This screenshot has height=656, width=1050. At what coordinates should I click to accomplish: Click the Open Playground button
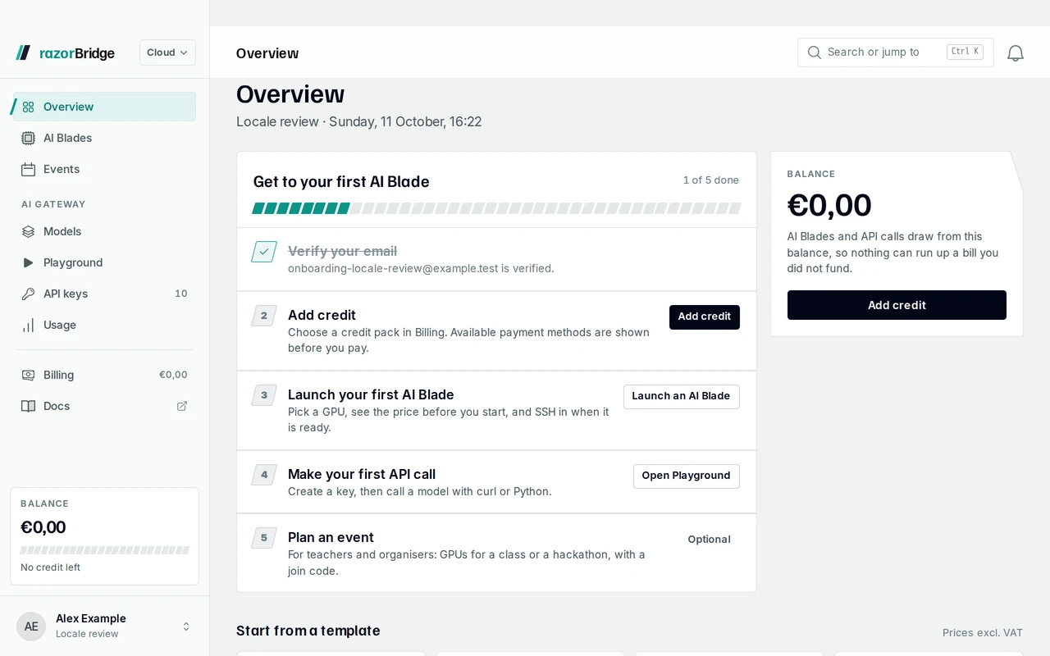pos(686,476)
